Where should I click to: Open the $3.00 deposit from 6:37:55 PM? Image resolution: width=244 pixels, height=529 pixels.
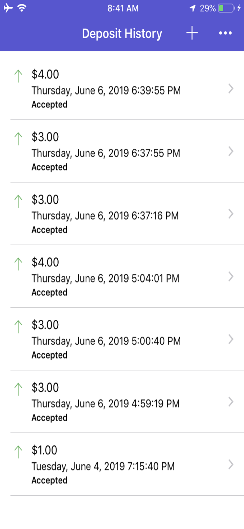pyautogui.click(x=106, y=152)
